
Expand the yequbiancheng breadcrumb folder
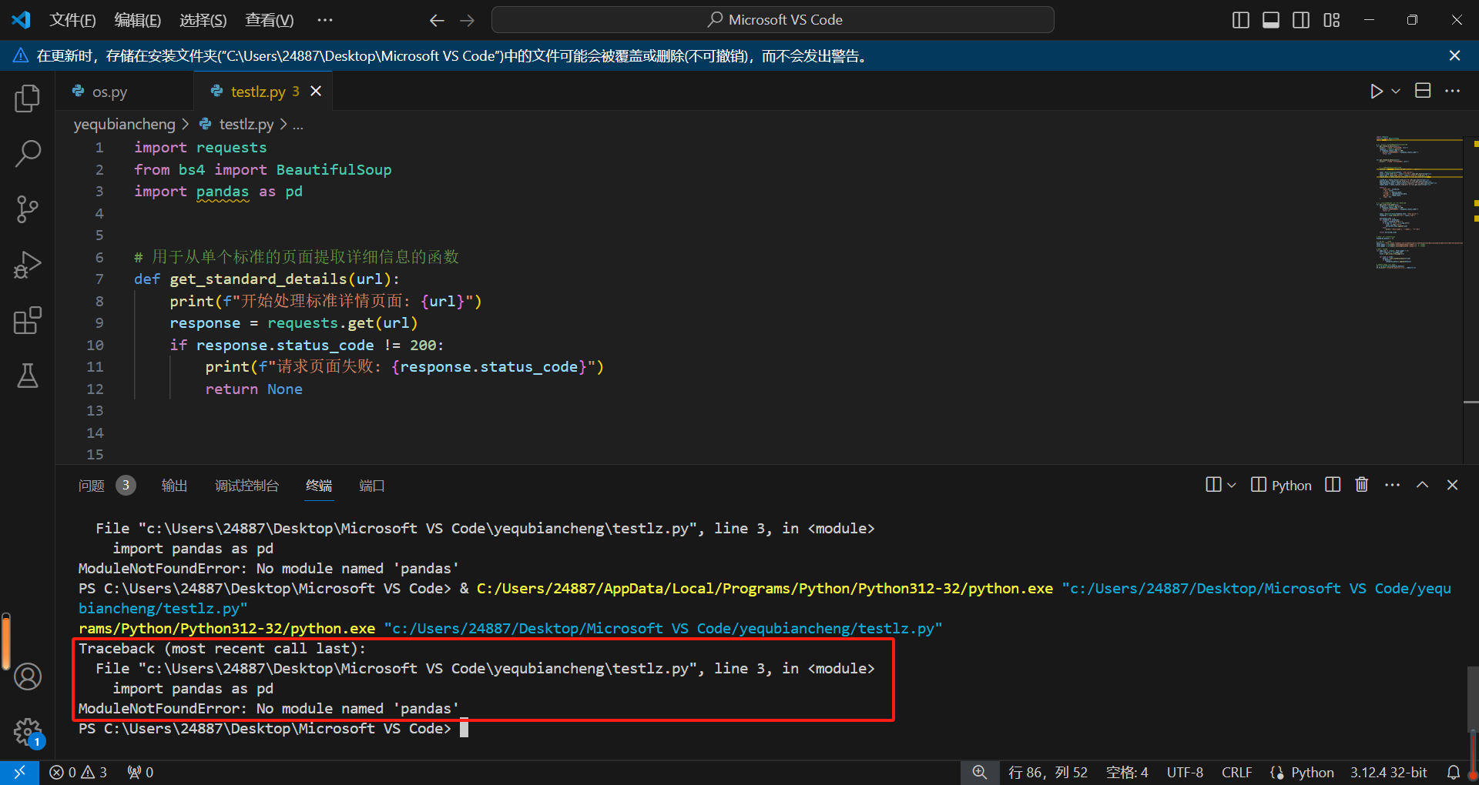[x=124, y=124]
